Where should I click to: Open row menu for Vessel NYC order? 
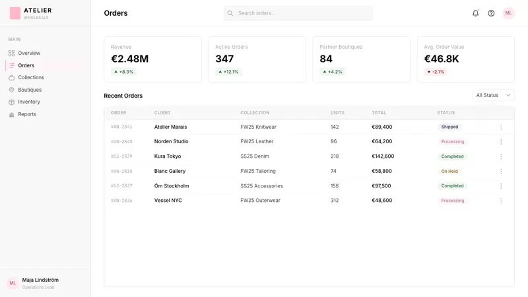coord(501,201)
